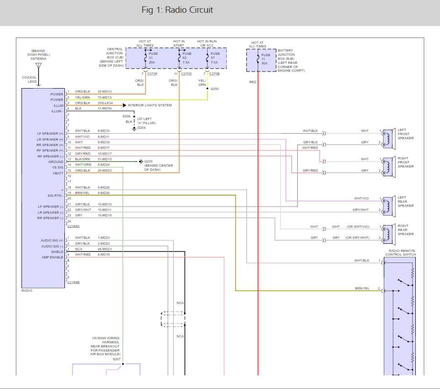Click the G205 ground symbol
This screenshot has height=389, width=440.
141,161
